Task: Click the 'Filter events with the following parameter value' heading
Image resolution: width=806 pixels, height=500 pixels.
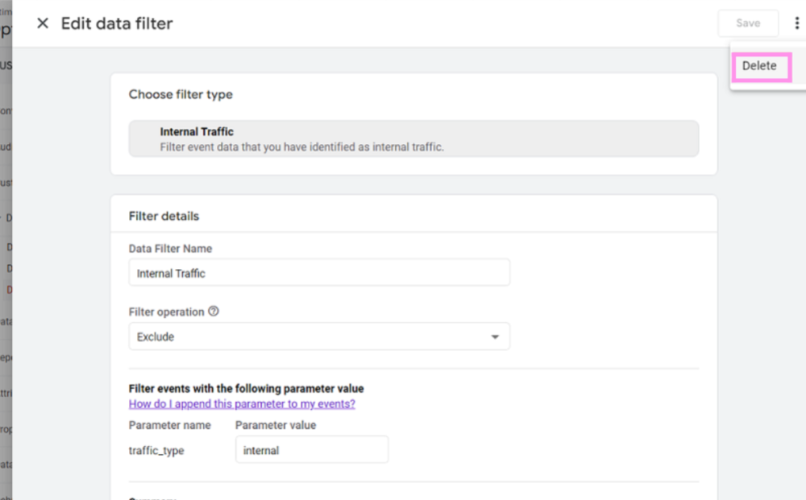Action: tap(246, 389)
